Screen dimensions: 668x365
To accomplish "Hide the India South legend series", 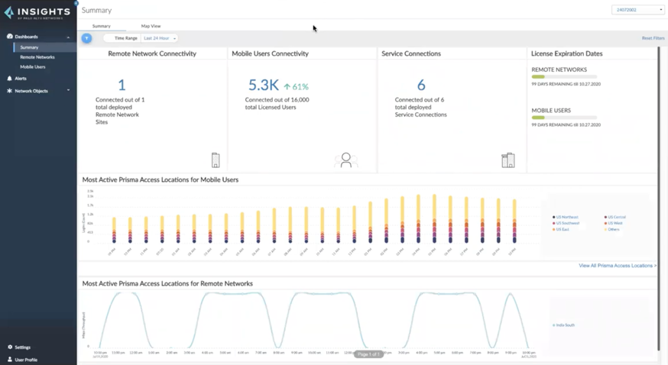I will click(564, 325).
